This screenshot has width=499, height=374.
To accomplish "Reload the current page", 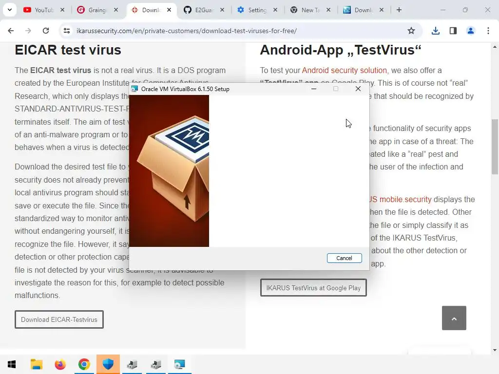I will pos(46,31).
